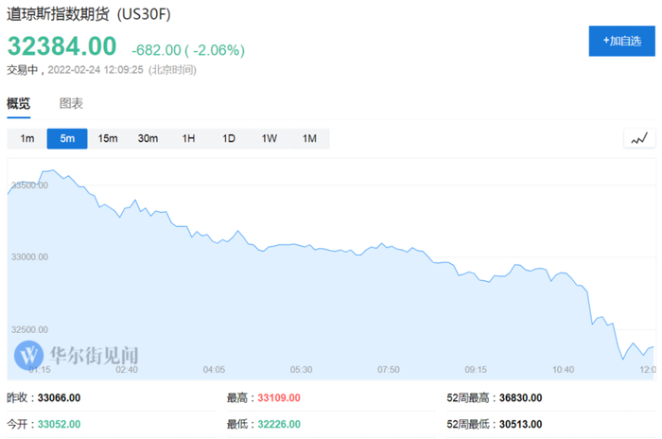The width and height of the screenshot is (662, 439).
Task: Click the current price 32384.00
Action: pyautogui.click(x=62, y=46)
